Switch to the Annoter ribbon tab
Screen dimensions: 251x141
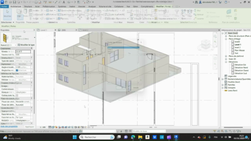point(82,6)
